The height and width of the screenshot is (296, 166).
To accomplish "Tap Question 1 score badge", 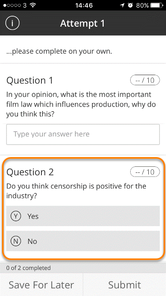I will click(145, 80).
